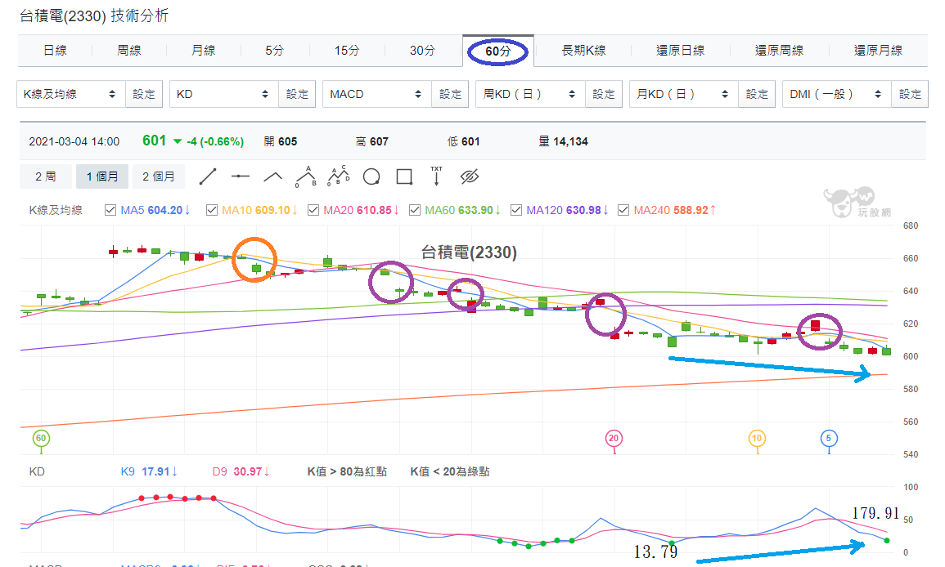Switch to the 還原周線 tab
The image size is (945, 567).
[x=779, y=51]
